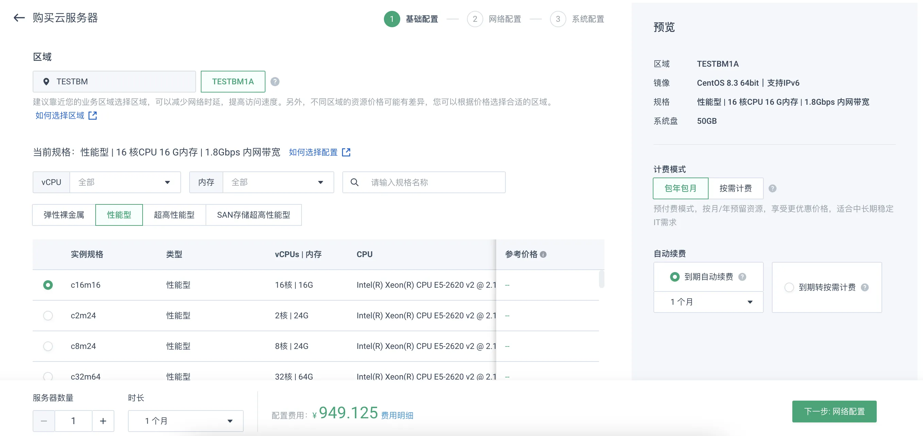Open the 如何选择区域 link
This screenshot has width=923, height=436.
click(60, 115)
